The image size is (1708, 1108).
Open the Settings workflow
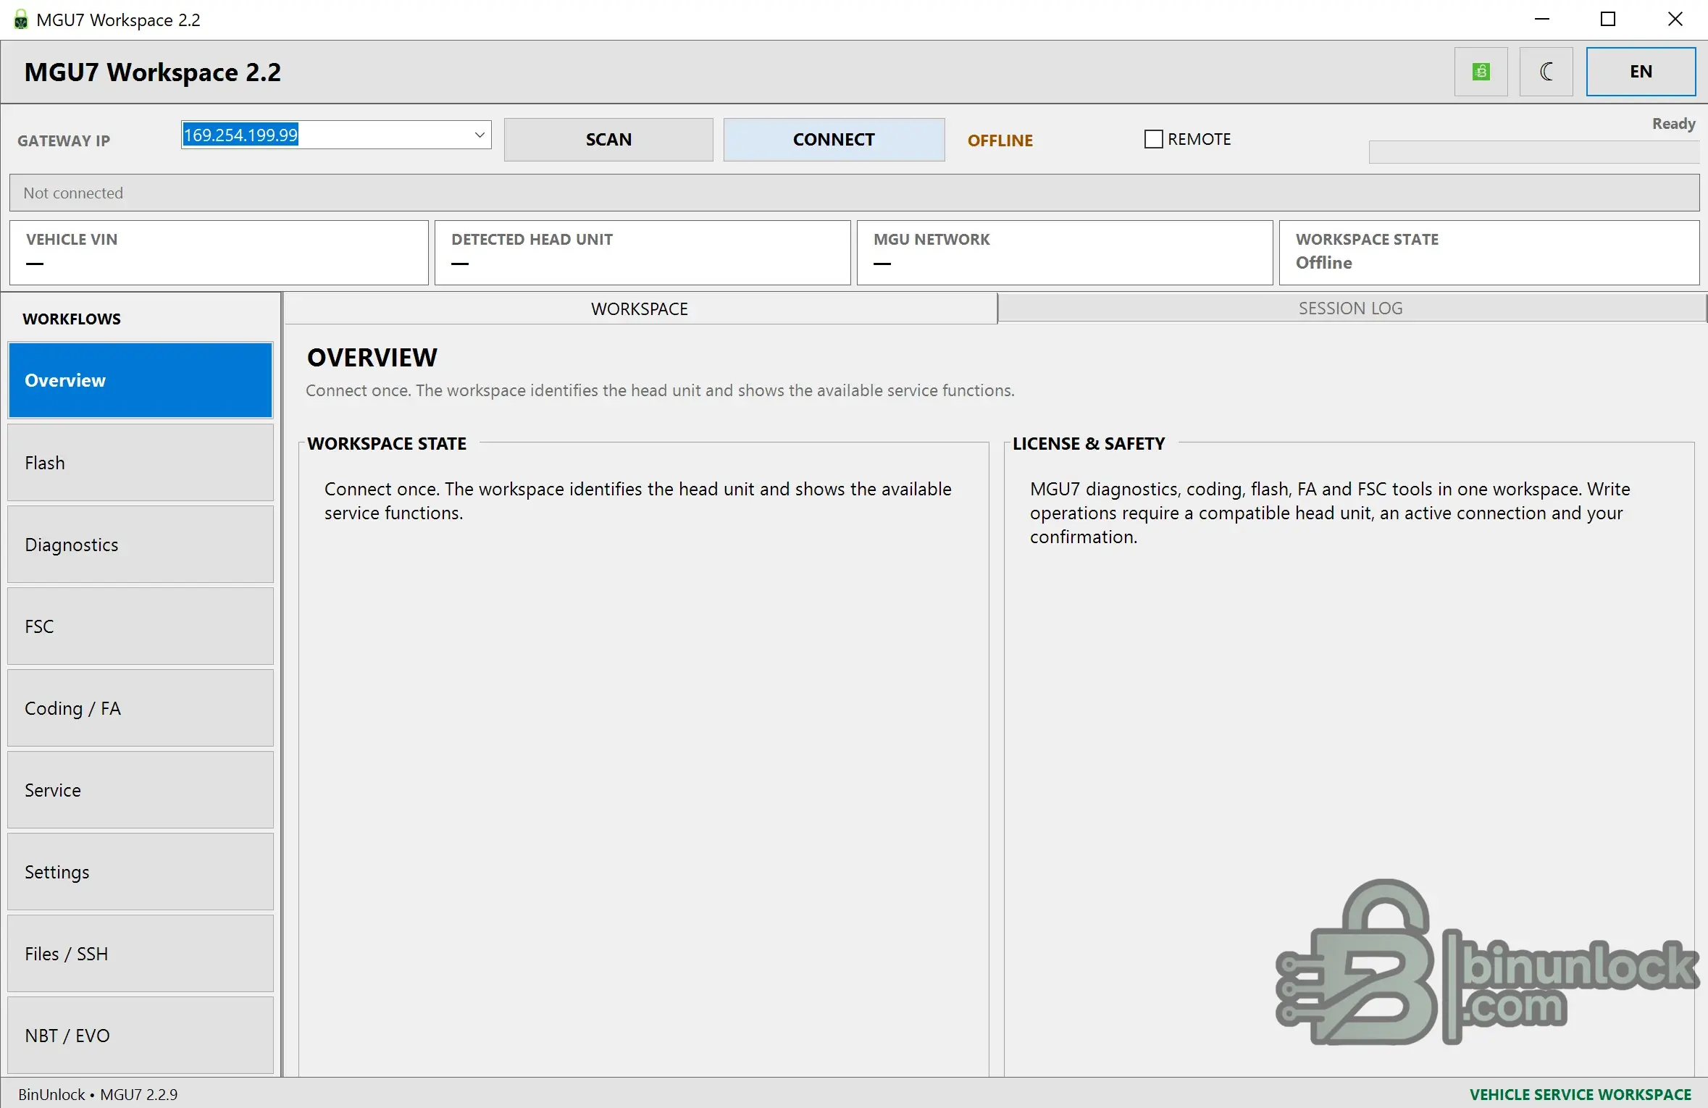(141, 872)
